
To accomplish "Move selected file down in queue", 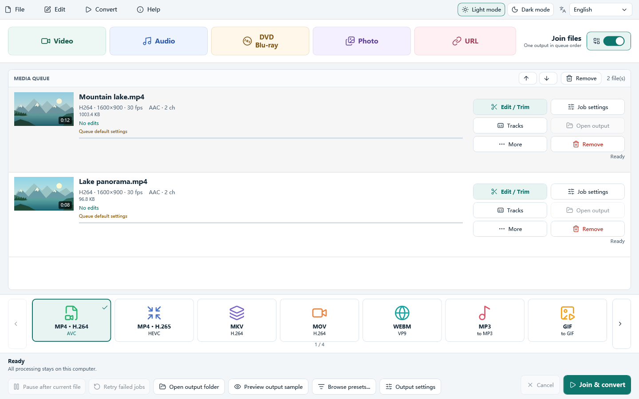I will pos(548,78).
